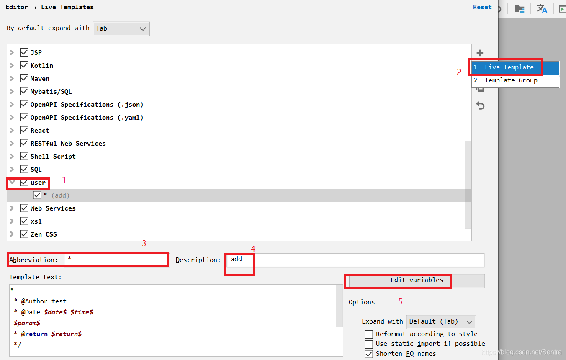
Task: Expand the React group arrow
Action: click(x=12, y=130)
